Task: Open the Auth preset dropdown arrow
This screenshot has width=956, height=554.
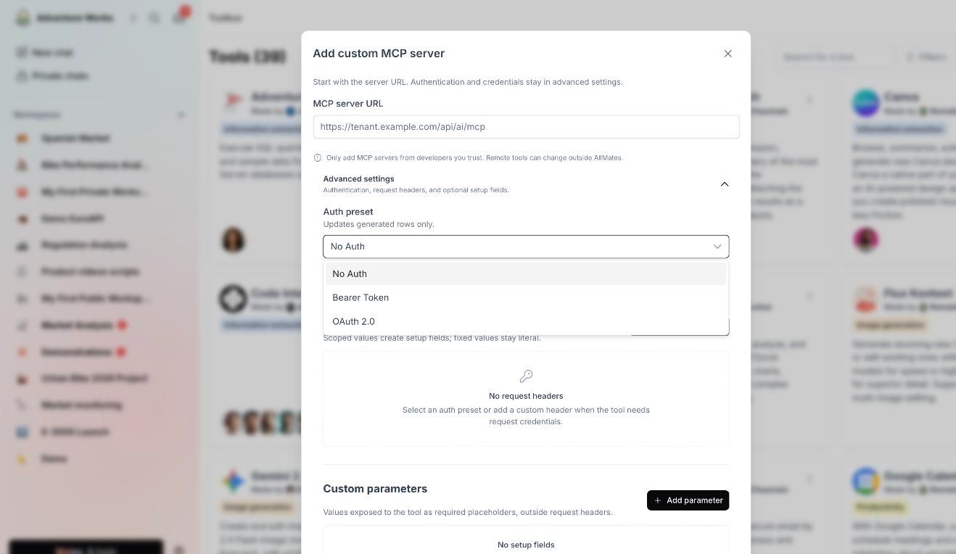Action: pos(717,247)
